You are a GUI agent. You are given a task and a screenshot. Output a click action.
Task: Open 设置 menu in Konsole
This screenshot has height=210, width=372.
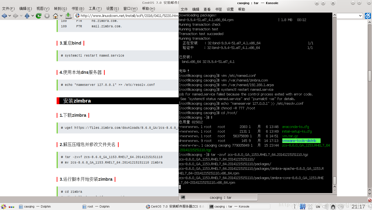[x=230, y=9]
